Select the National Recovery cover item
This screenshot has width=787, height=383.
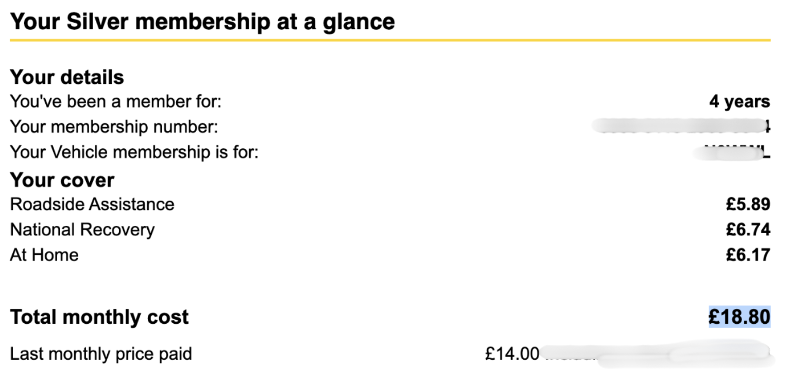tap(82, 230)
